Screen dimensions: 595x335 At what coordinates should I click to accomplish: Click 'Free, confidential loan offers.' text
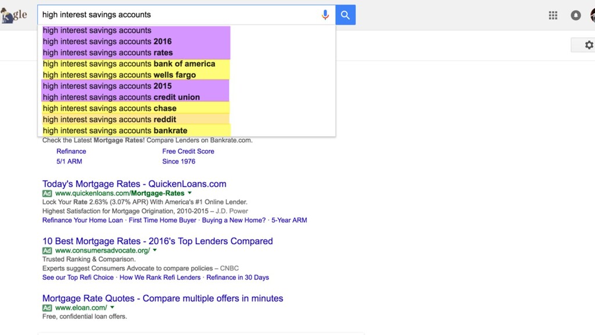[x=85, y=316]
